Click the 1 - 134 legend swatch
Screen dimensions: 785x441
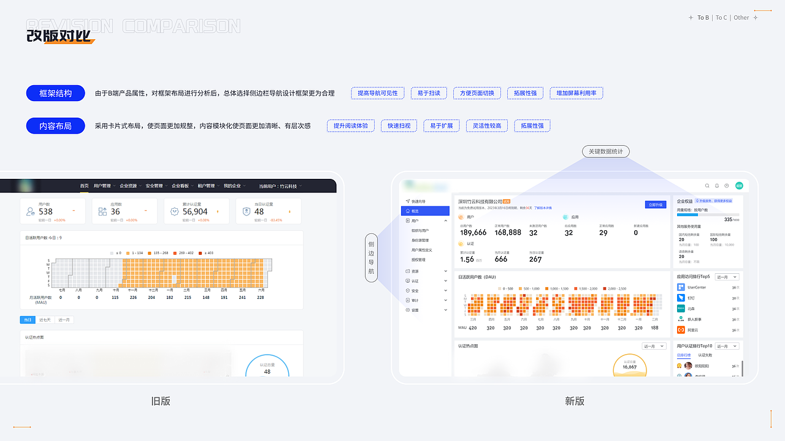click(x=128, y=253)
